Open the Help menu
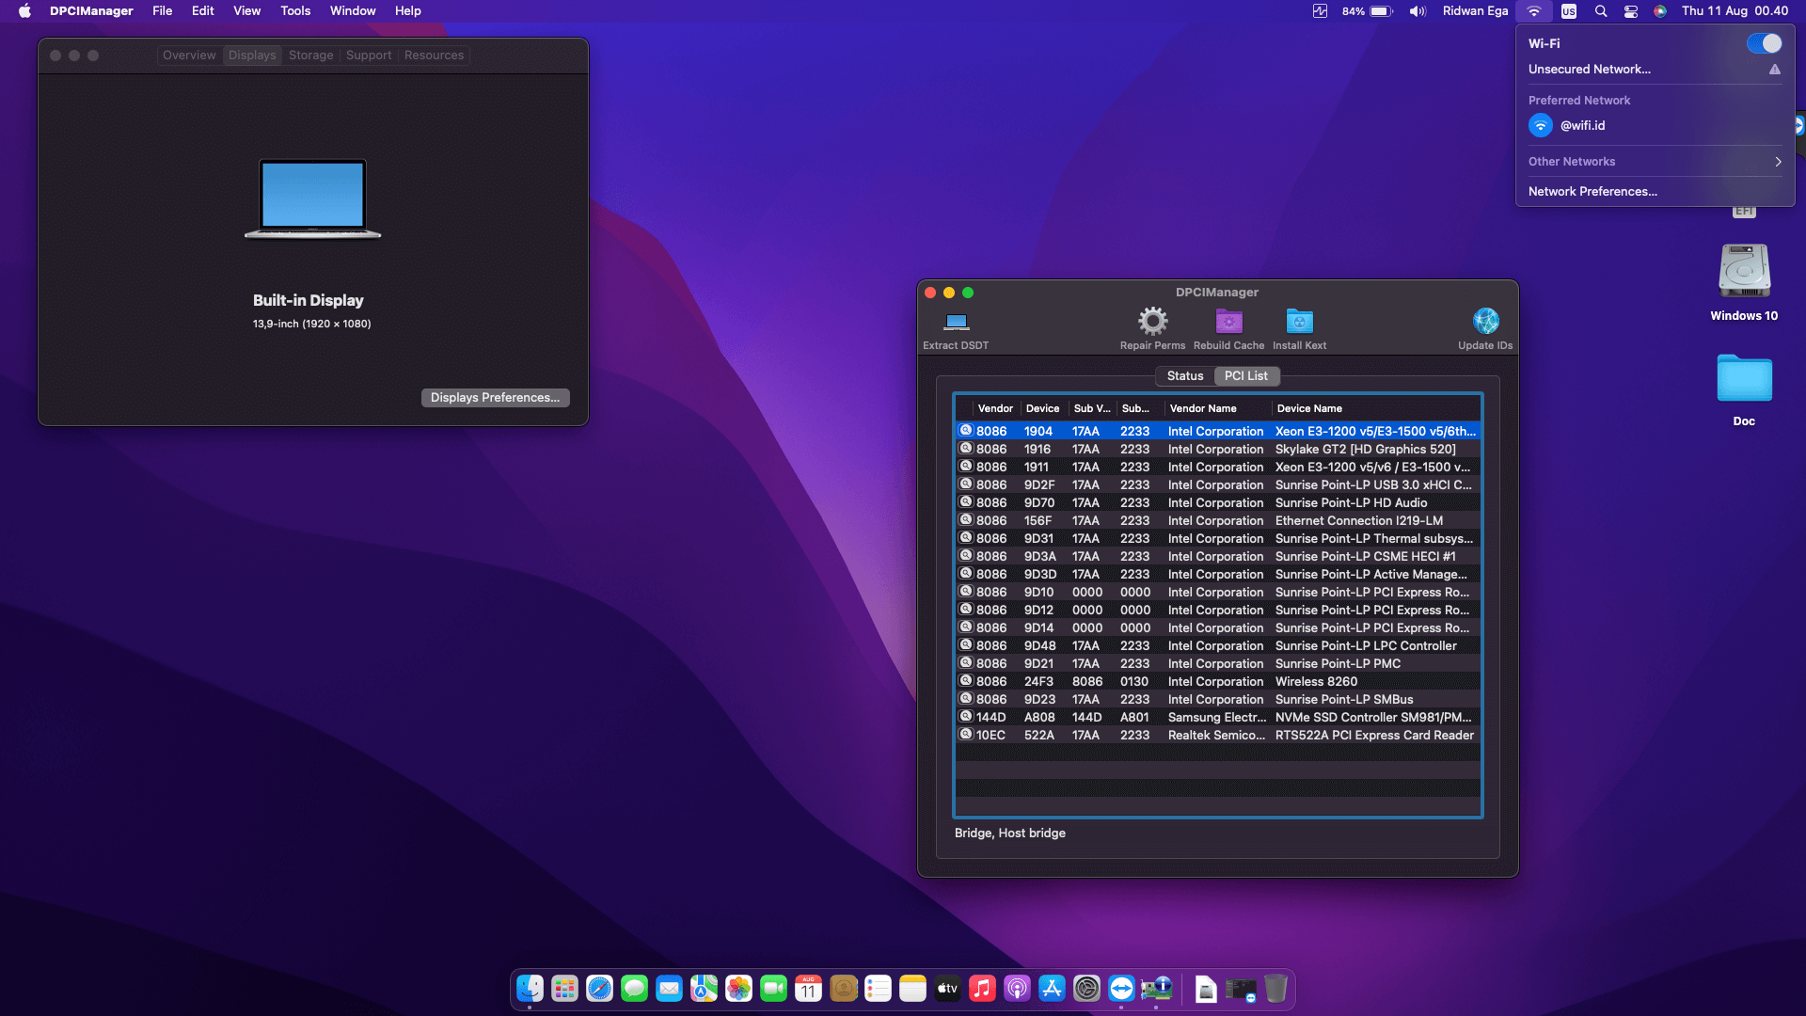The image size is (1806, 1016). 407,11
